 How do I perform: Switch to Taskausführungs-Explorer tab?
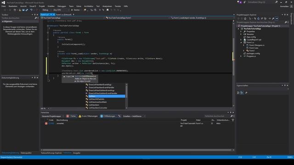pyautogui.click(x=51, y=153)
